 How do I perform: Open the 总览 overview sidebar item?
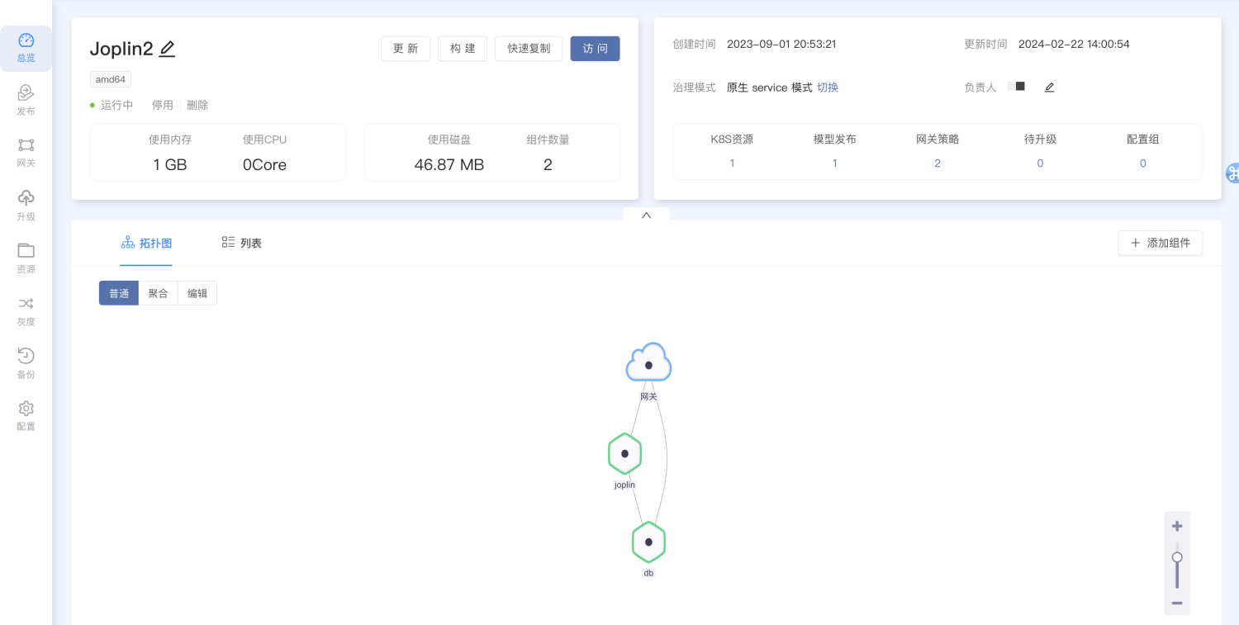coord(26,49)
